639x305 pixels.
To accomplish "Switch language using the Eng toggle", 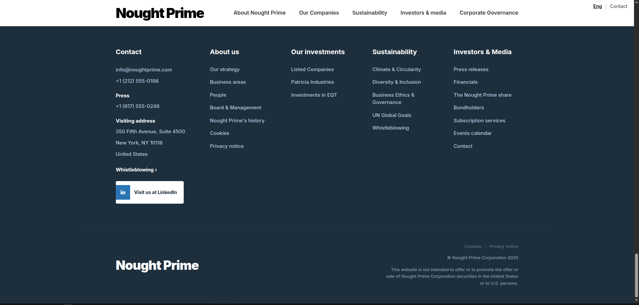I will [x=597, y=6].
